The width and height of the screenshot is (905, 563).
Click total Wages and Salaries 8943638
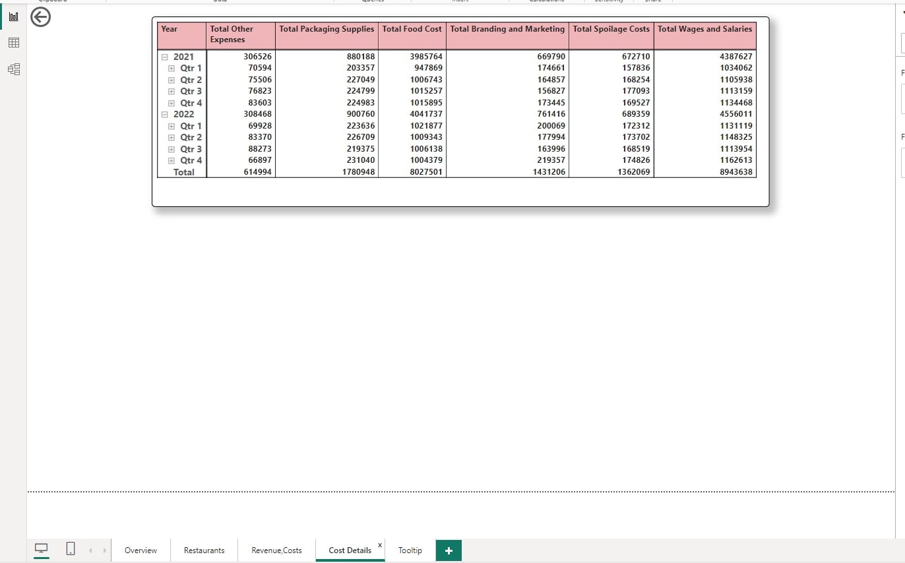tap(736, 172)
